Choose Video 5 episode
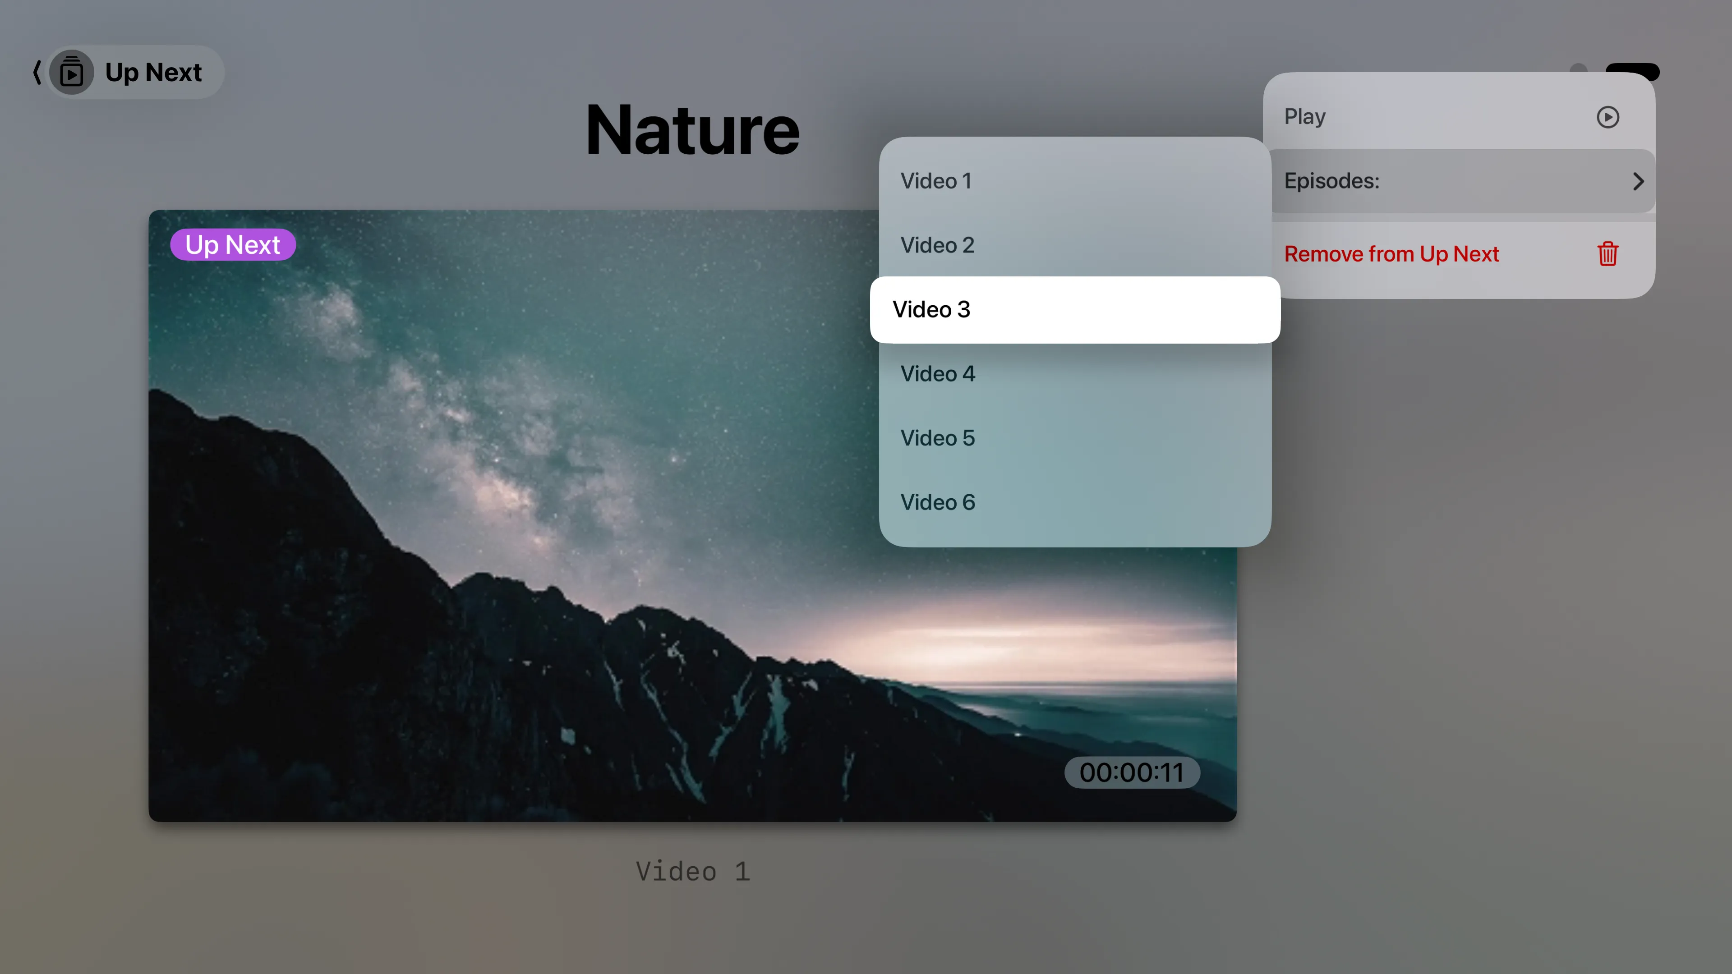Screen dimensions: 1732x974 937,438
